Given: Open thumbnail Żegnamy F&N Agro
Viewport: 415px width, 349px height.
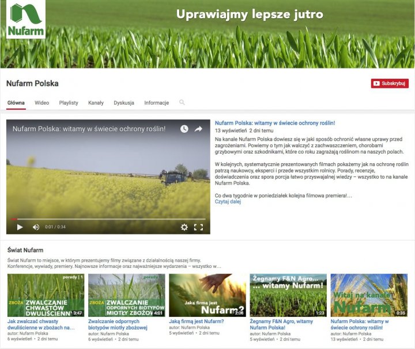Looking at the screenshot, I should [288, 295].
